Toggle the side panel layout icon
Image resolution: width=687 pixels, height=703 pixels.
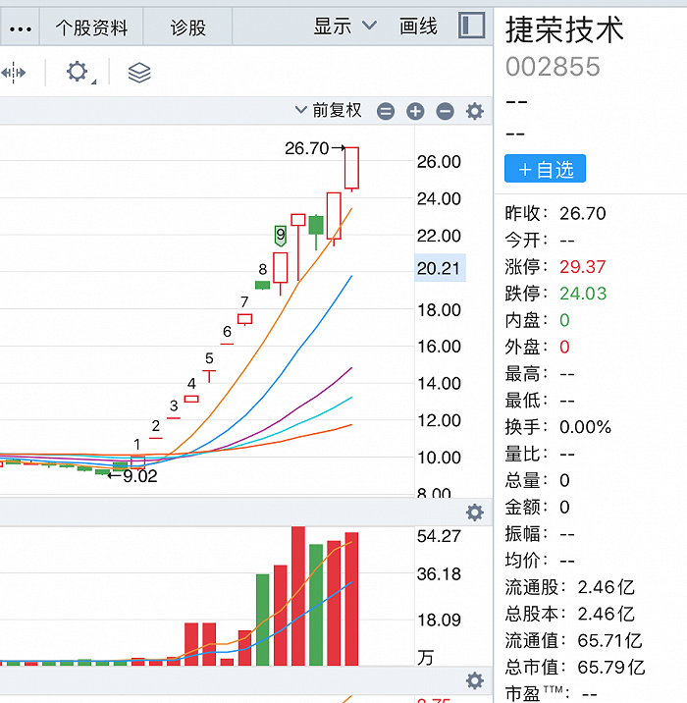pyautogui.click(x=472, y=27)
